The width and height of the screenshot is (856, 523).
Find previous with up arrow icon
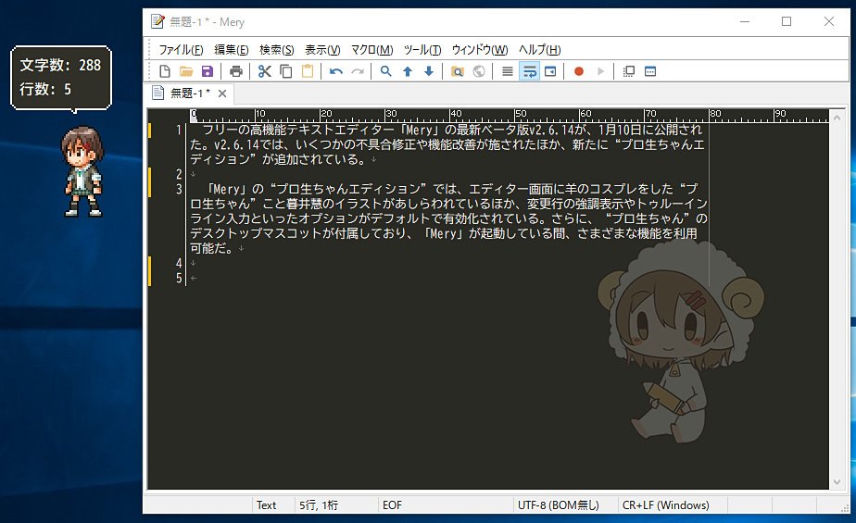click(408, 71)
